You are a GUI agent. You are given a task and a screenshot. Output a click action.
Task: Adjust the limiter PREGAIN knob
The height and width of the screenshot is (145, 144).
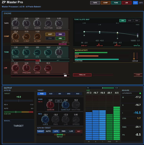(x=26, y=68)
